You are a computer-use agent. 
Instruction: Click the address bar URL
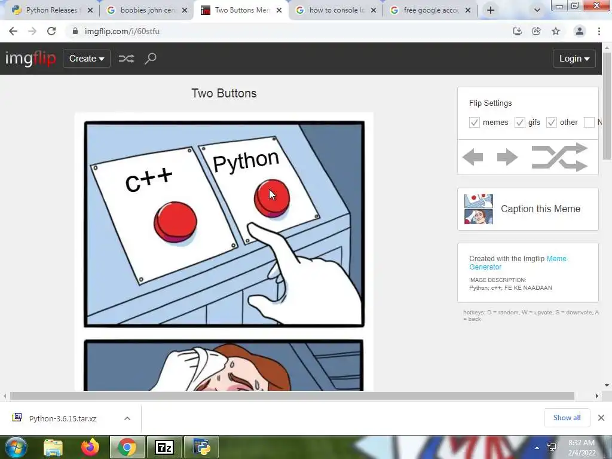[122, 31]
